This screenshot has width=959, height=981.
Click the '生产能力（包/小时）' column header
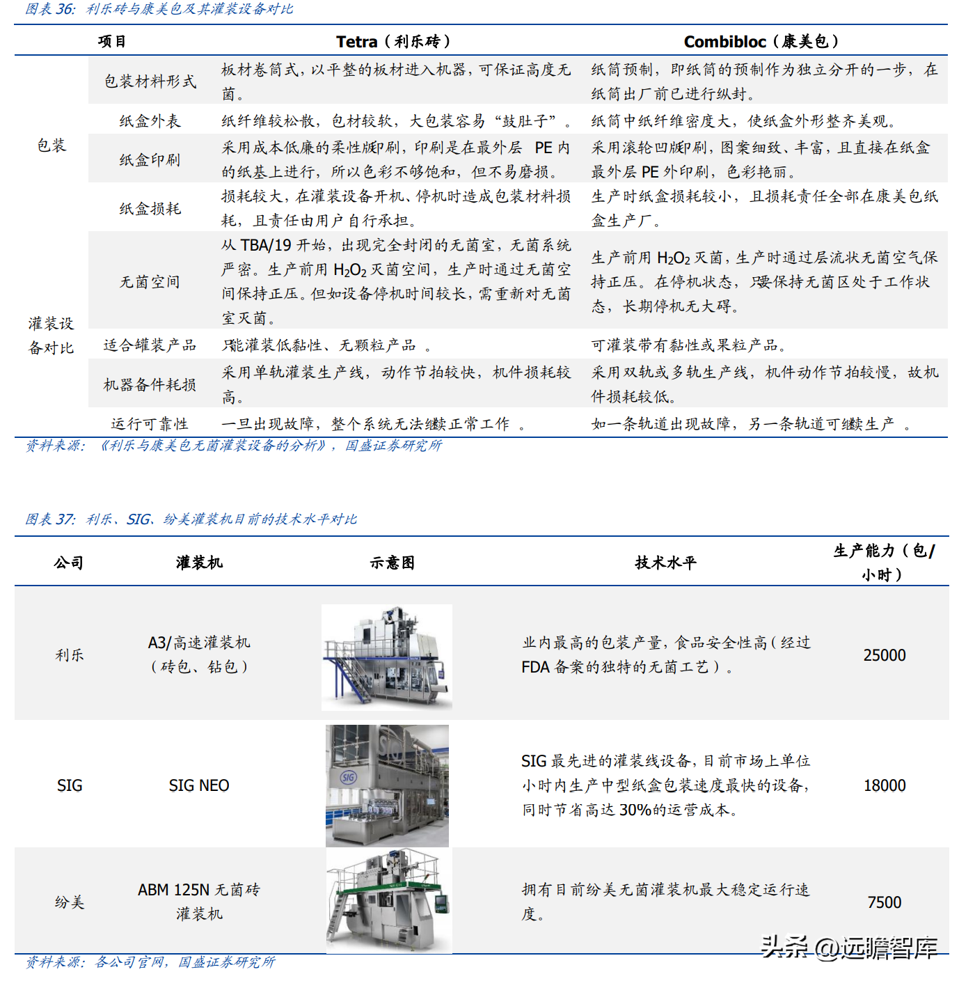coord(885,563)
